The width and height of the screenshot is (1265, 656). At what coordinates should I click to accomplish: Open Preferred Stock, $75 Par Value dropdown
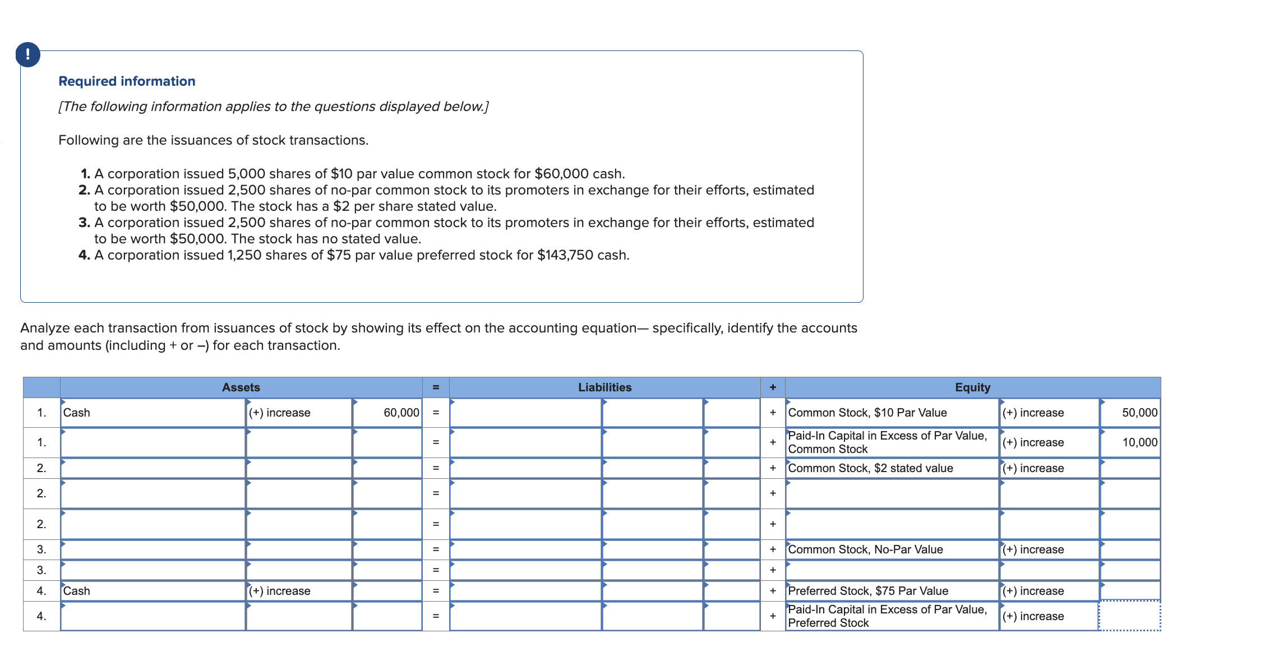[892, 591]
